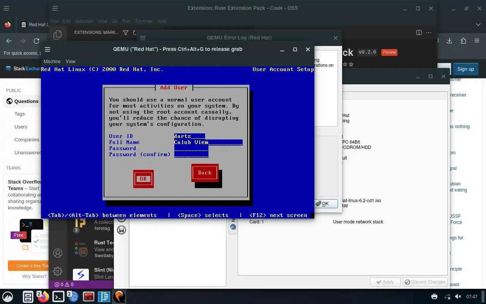
Task: Click the OK button in the error log
Action: coord(326,204)
